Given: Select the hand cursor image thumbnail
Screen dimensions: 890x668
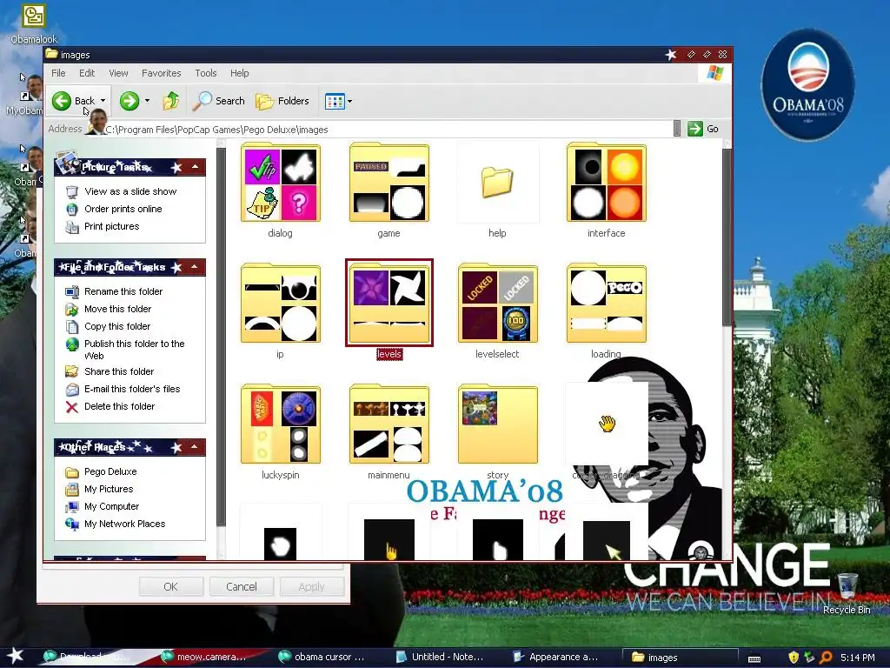Looking at the screenshot, I should pos(606,424).
